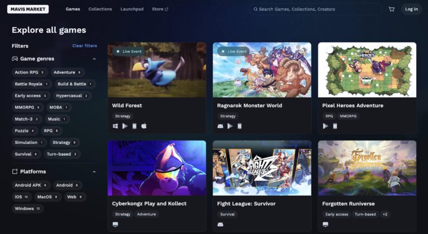Click the search games input field
Image resolution: width=428 pixels, height=234 pixels.
pyautogui.click(x=316, y=9)
